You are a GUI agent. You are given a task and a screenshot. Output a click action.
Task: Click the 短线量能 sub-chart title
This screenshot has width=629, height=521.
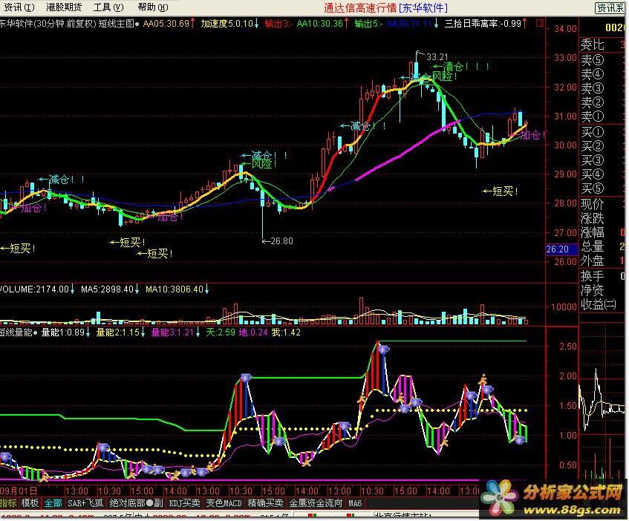(16, 332)
